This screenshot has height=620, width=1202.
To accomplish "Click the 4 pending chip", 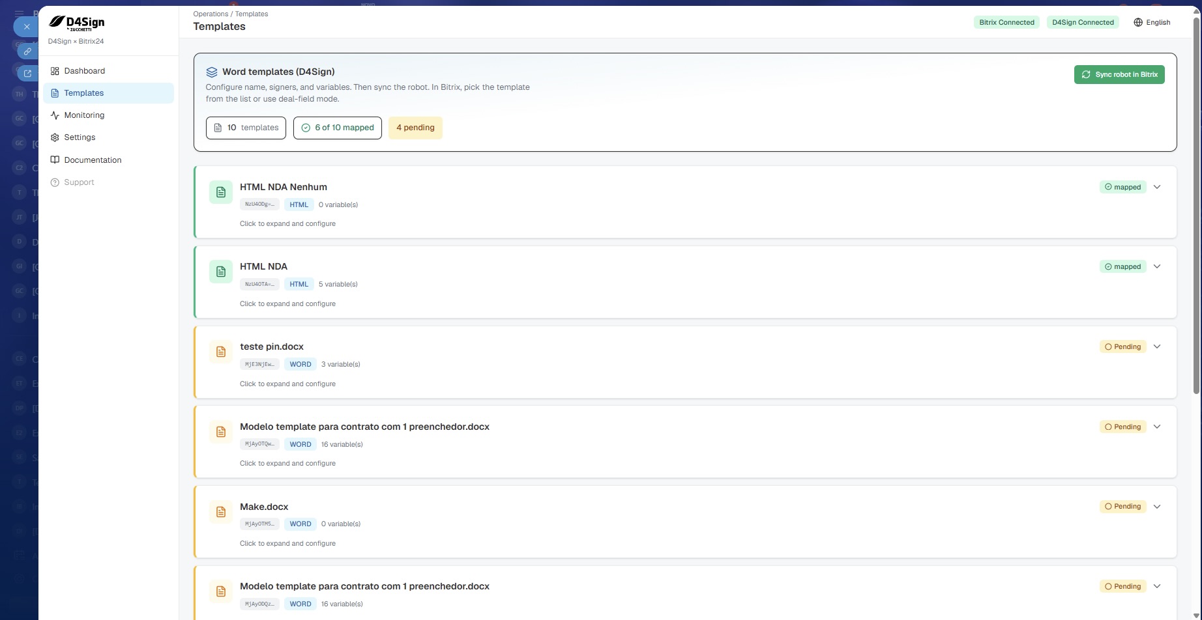I will coord(415,128).
